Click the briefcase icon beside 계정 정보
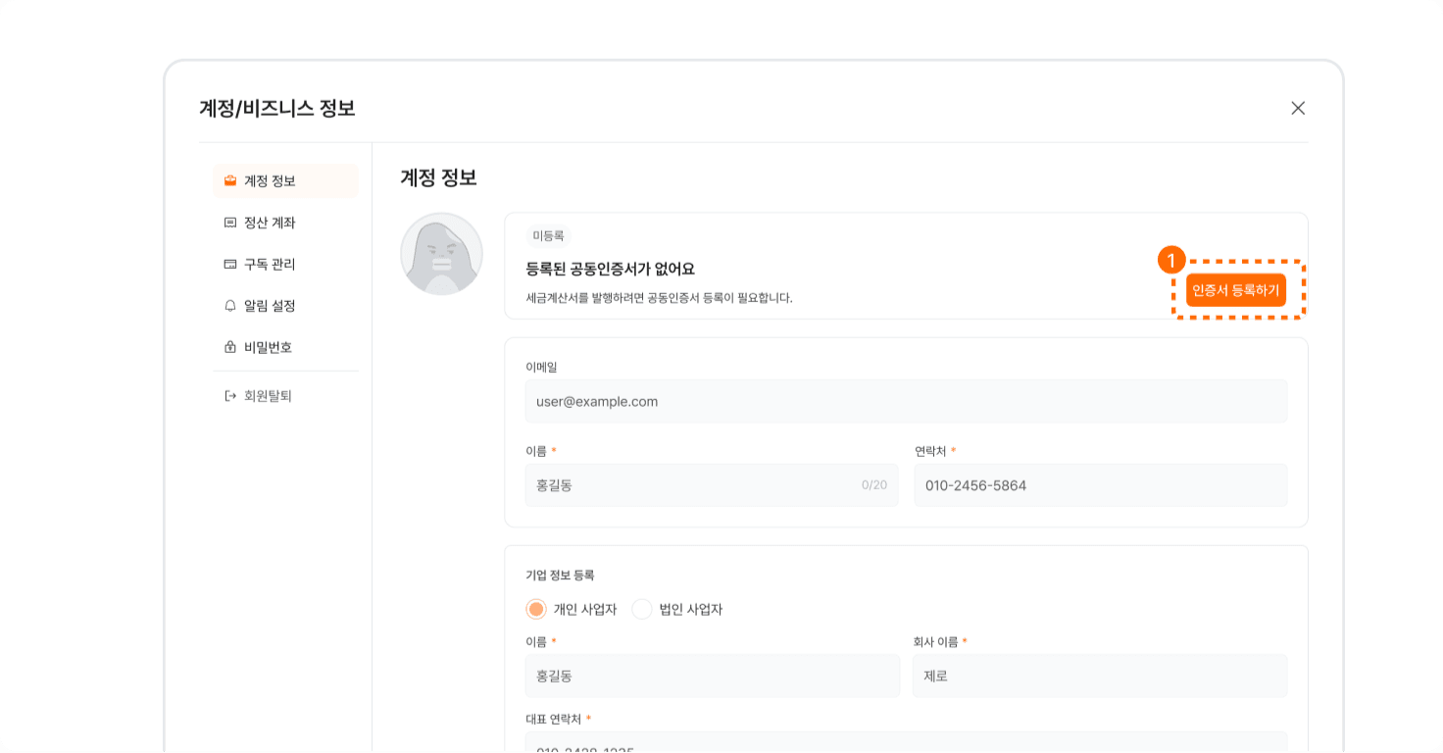This screenshot has height=753, width=1443. point(230,180)
